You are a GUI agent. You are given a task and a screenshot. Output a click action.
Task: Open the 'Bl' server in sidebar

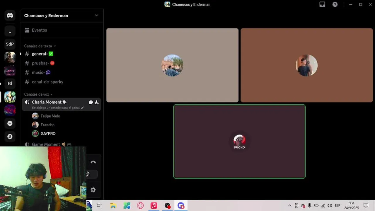pyautogui.click(x=10, y=84)
